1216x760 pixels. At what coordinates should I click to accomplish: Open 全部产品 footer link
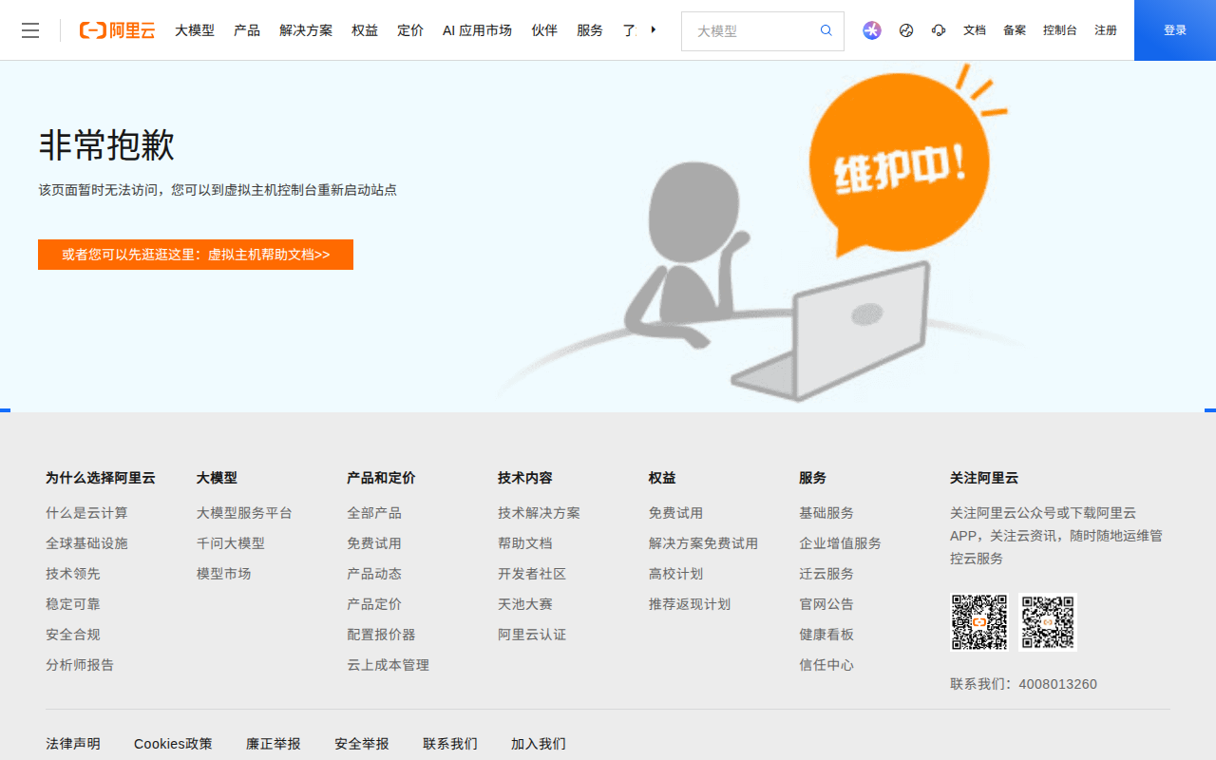coord(374,513)
